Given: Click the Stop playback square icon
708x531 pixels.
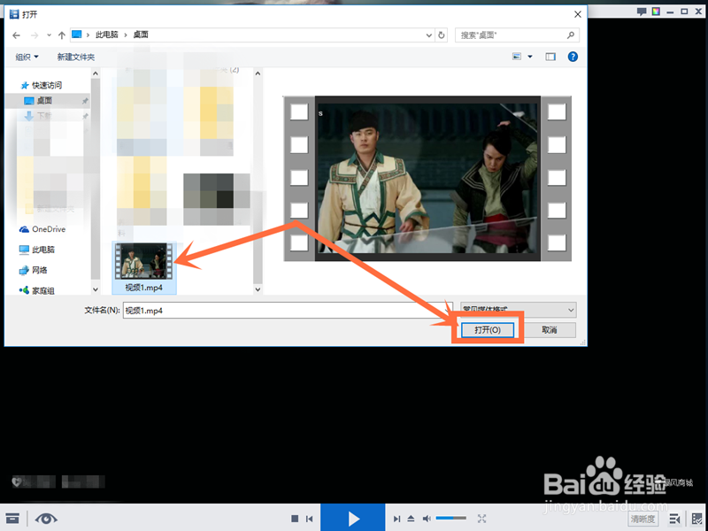Looking at the screenshot, I should [x=295, y=519].
